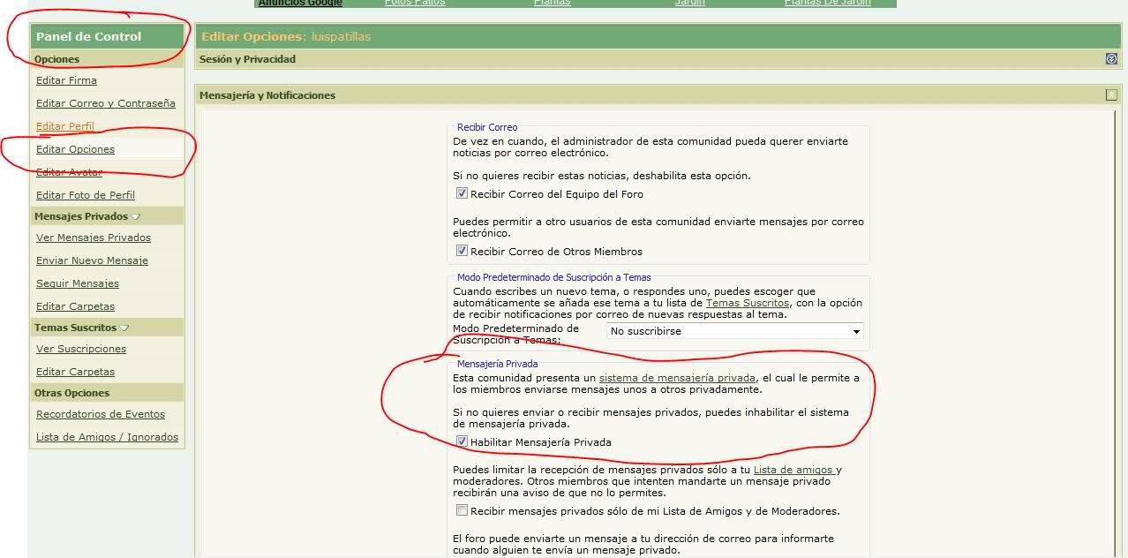Screen dimensions: 1128x558
Task: Open Editar Foto de Perfil
Action: coord(86,195)
